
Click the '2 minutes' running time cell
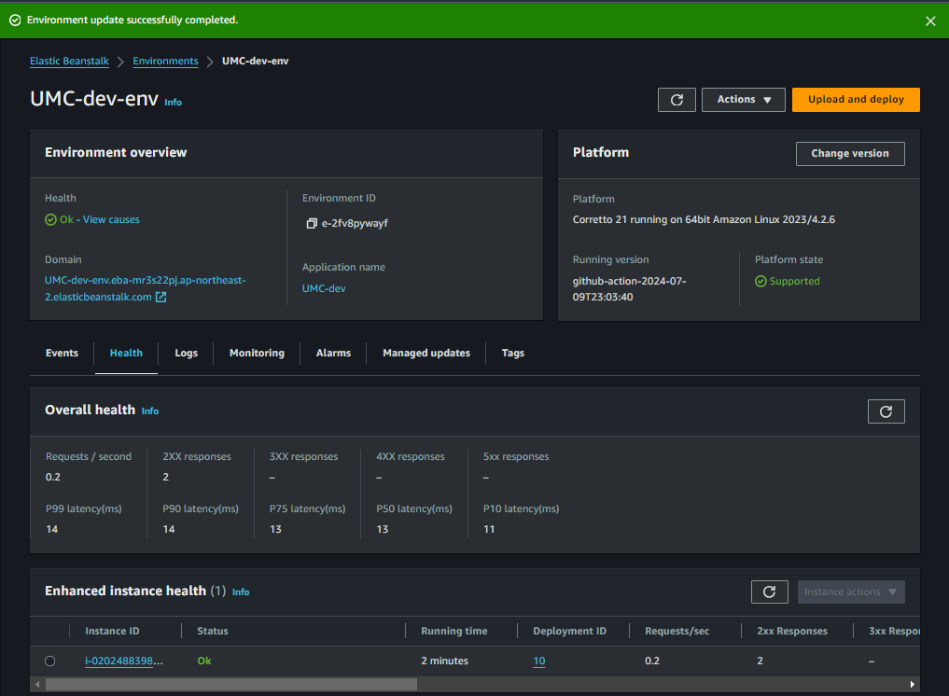444,661
